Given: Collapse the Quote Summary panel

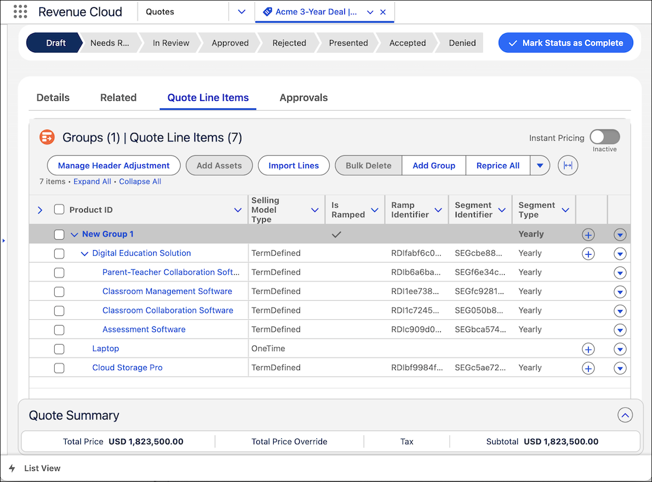Looking at the screenshot, I should (x=625, y=415).
